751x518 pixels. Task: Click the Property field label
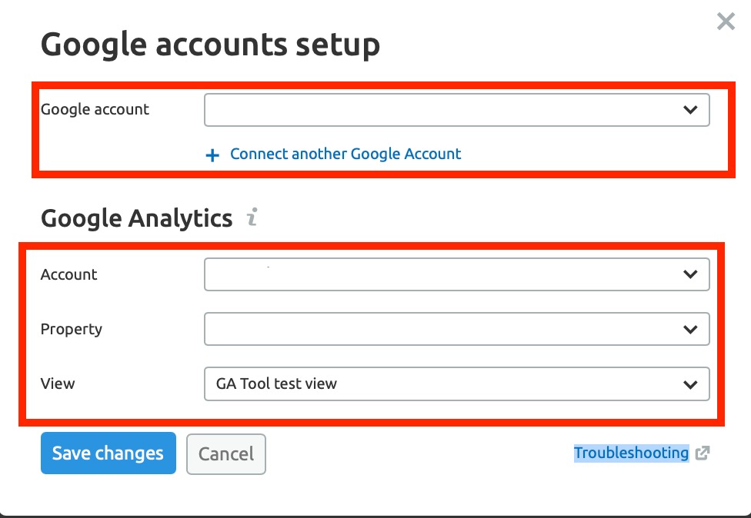click(72, 329)
